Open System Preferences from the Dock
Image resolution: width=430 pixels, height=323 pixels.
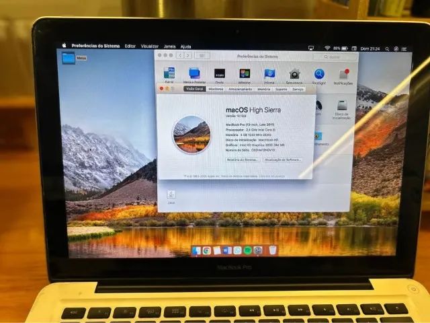(258, 250)
